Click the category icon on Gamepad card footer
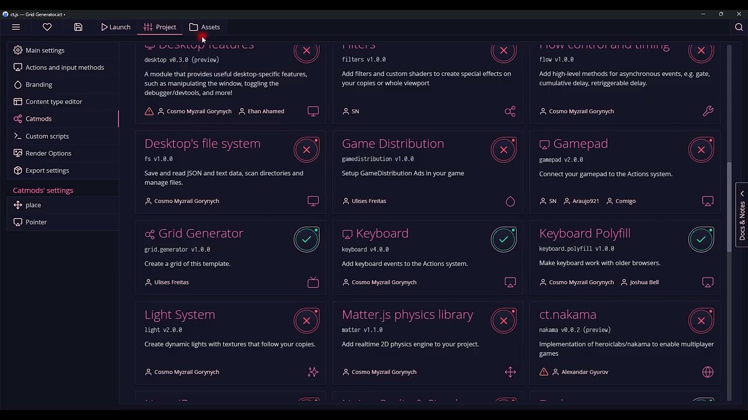The height and width of the screenshot is (420, 748). [x=708, y=201]
